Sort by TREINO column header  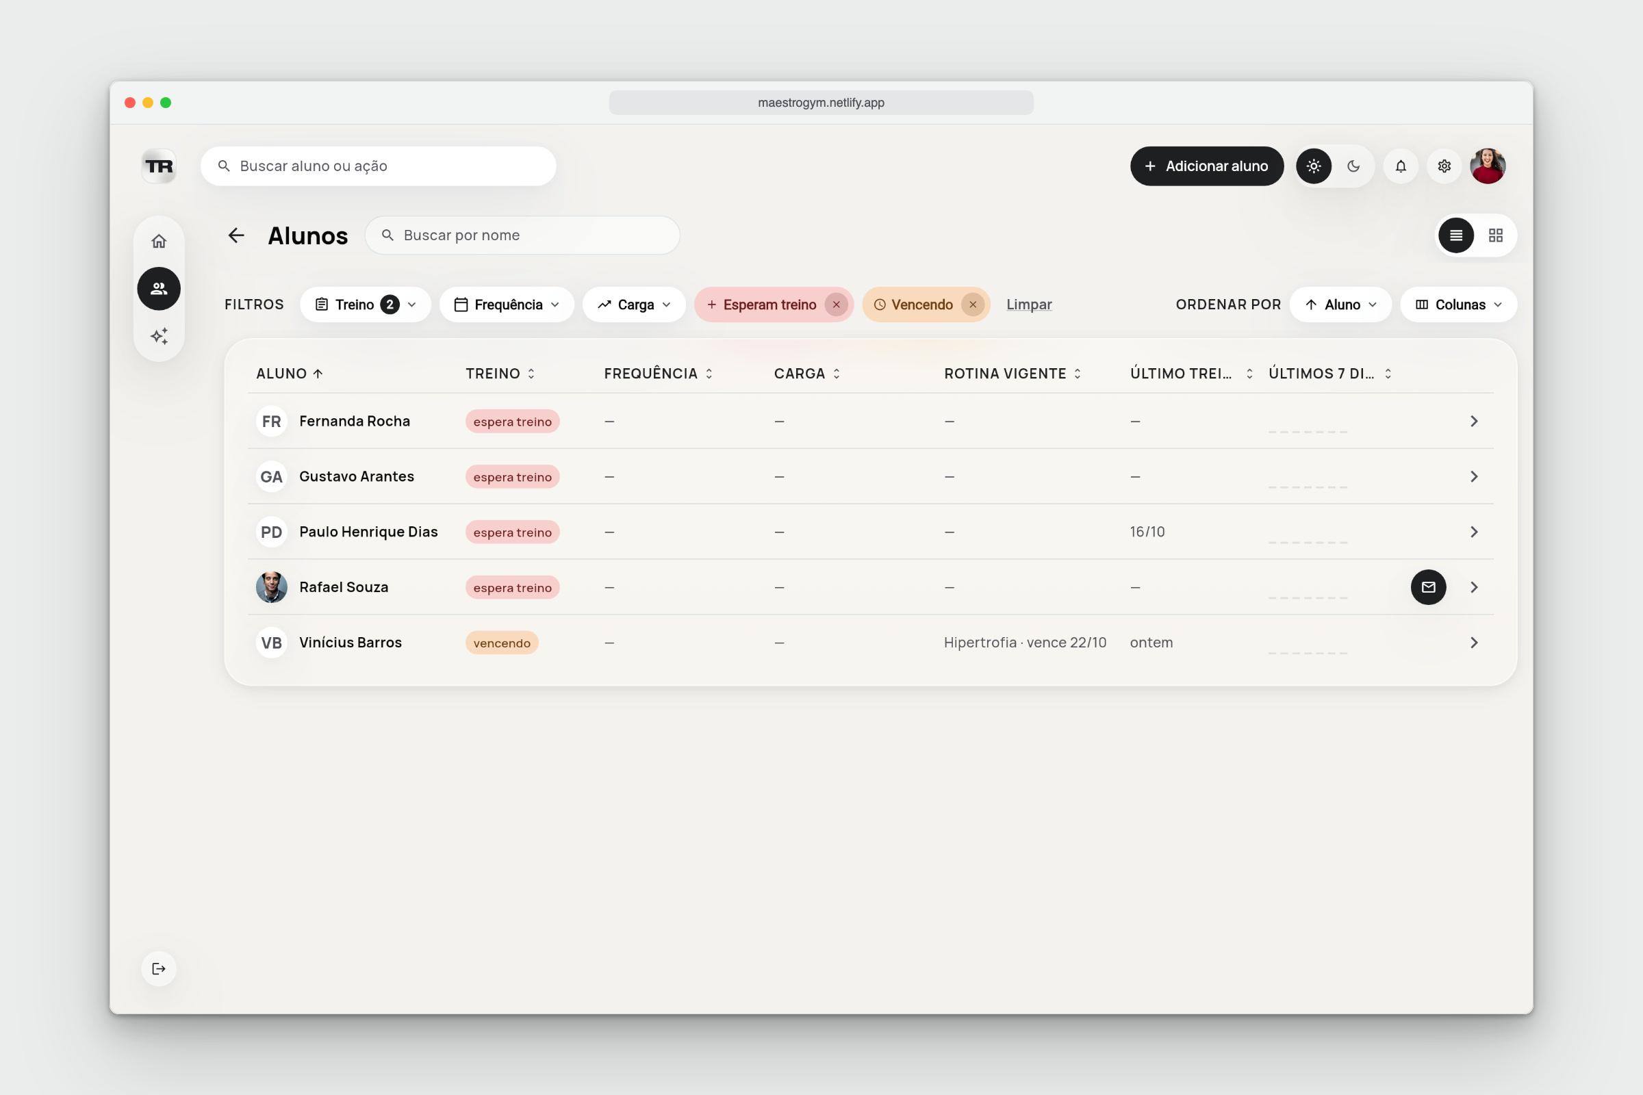click(500, 374)
